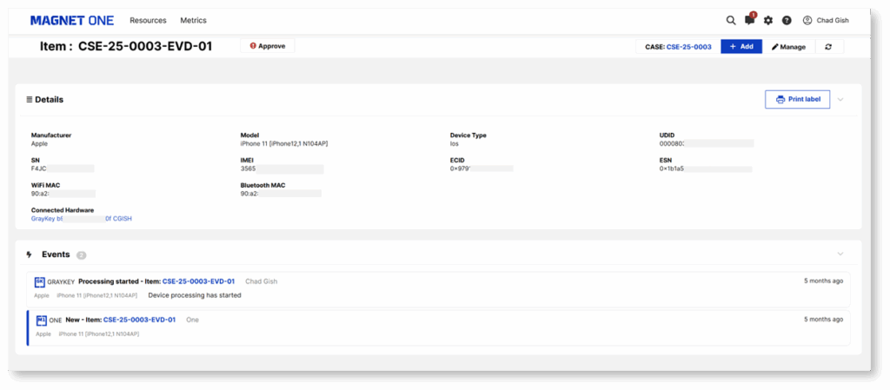Screen dimensions: 890x390
Task: Click 'Device processing has started' text
Action: pyautogui.click(x=195, y=295)
